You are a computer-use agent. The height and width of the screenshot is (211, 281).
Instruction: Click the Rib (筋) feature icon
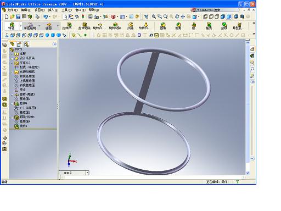pyautogui.click(x=194, y=26)
